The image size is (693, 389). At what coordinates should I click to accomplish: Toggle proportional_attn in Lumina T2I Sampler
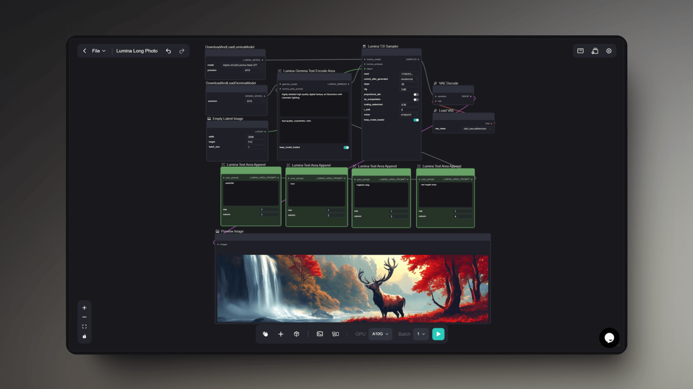416,94
